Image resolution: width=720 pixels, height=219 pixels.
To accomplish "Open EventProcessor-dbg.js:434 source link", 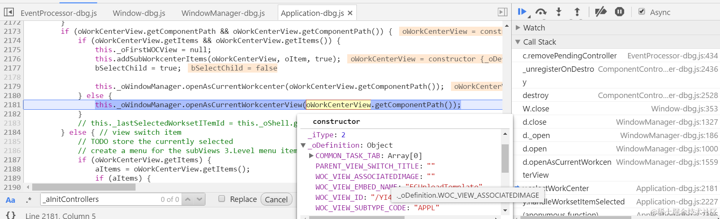I will [672, 56].
